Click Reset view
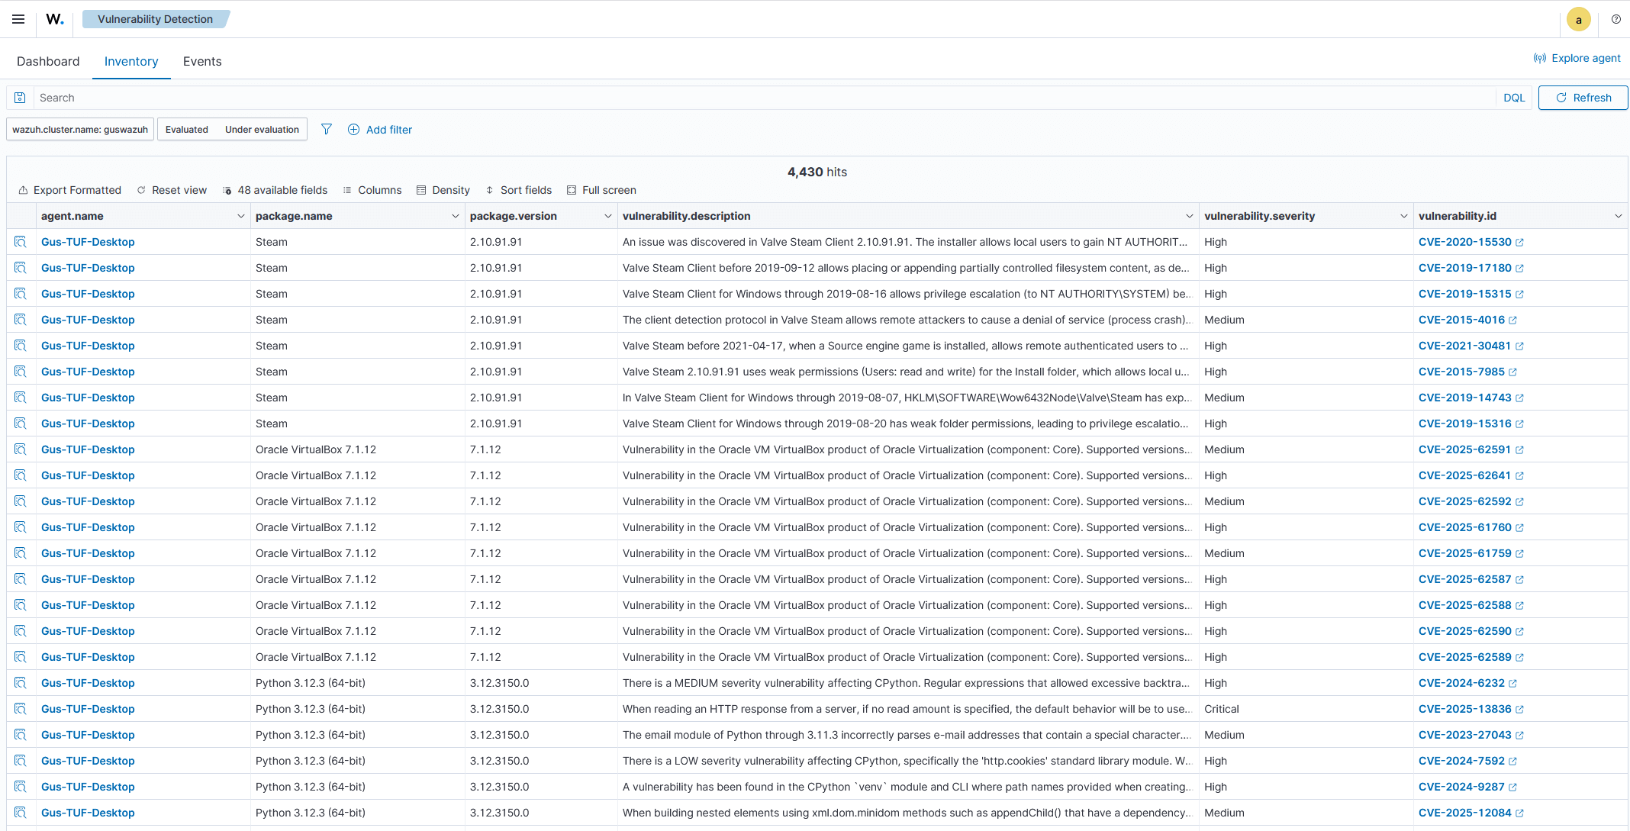The image size is (1630, 831). [x=172, y=190]
